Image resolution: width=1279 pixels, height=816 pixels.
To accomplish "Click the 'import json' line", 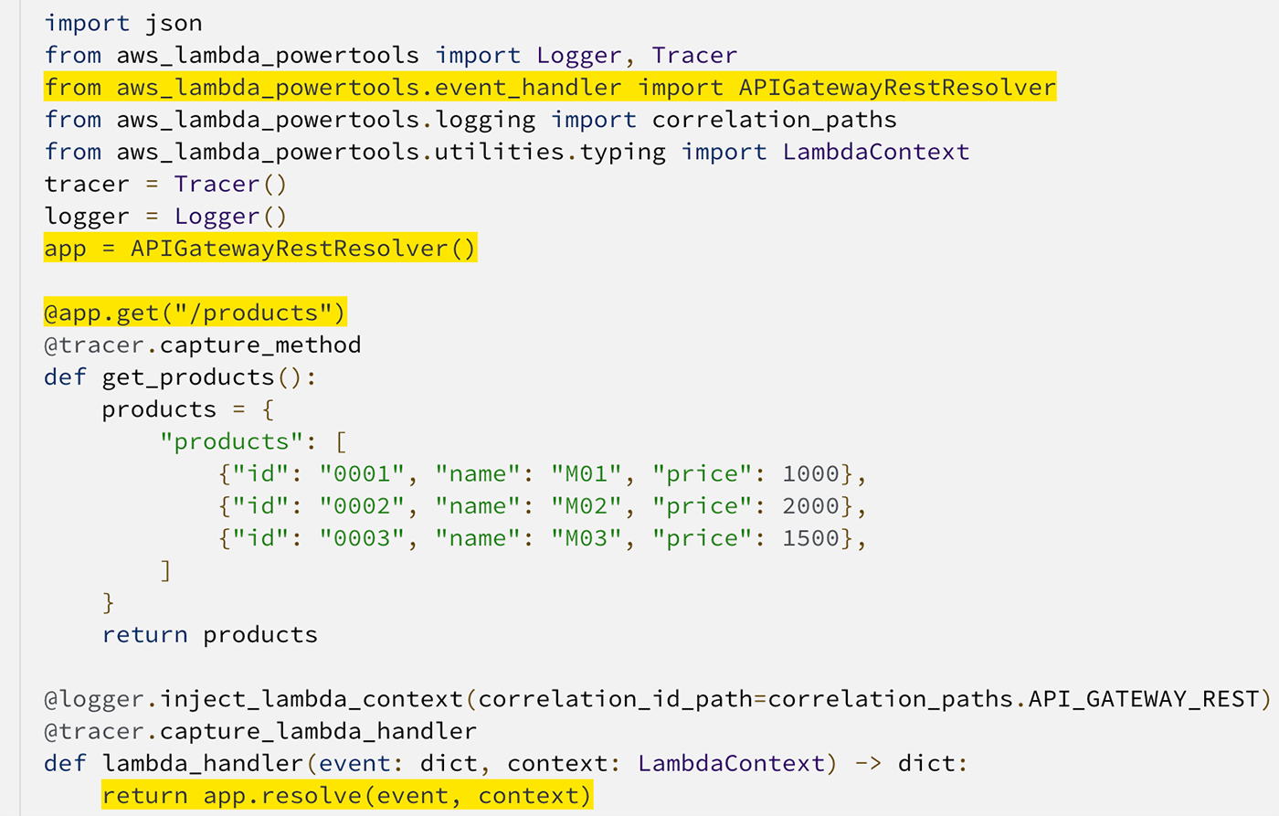I will (123, 23).
